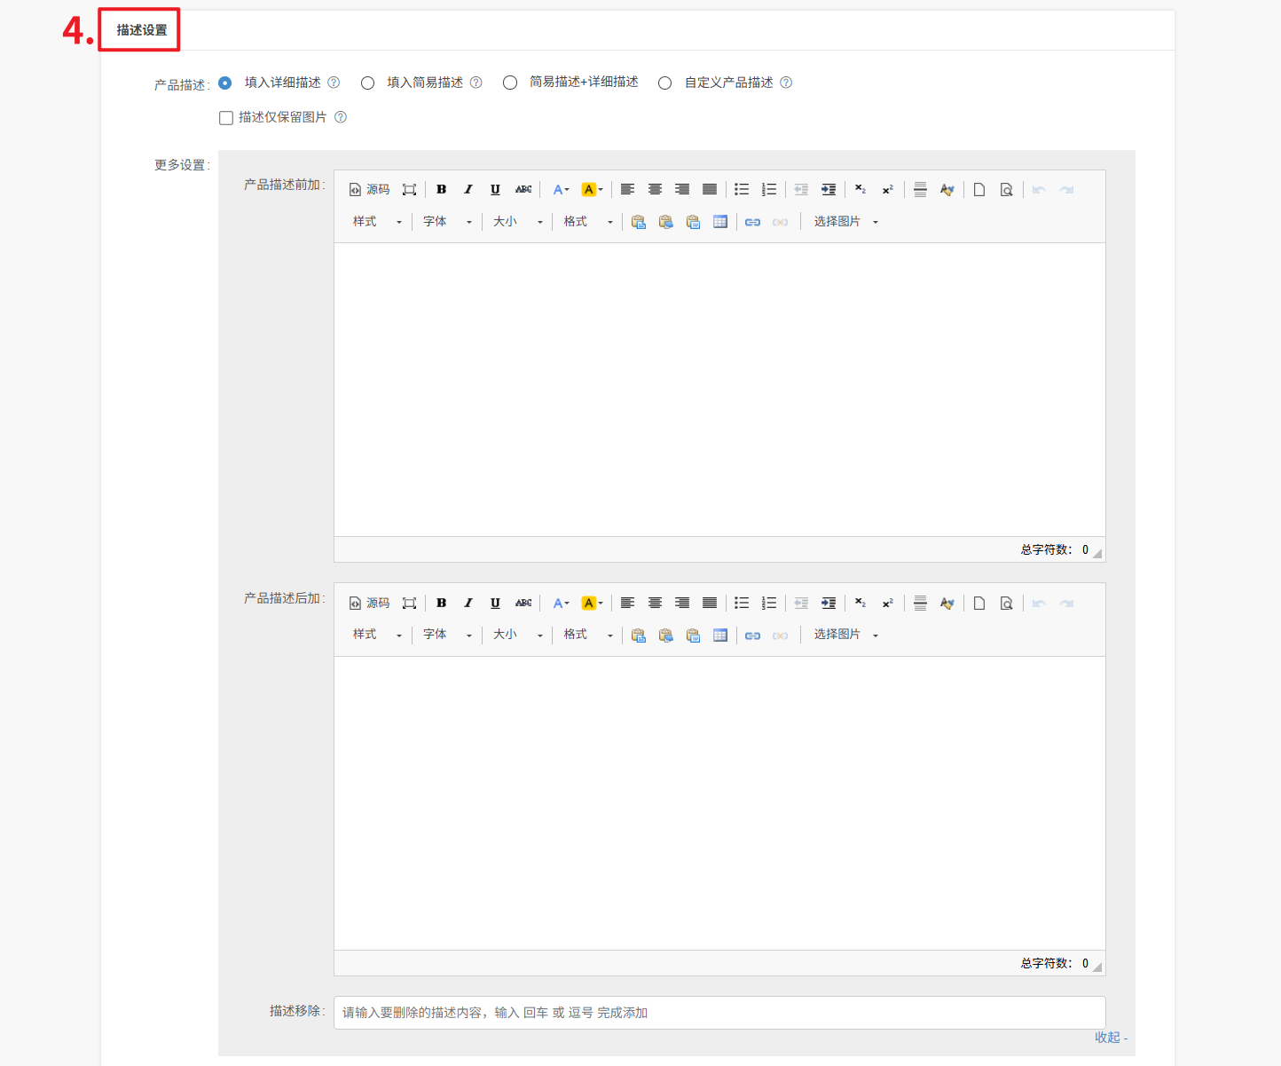Toggle bulleted list in 产品描述前加 editor
1281x1066 pixels.
click(742, 190)
